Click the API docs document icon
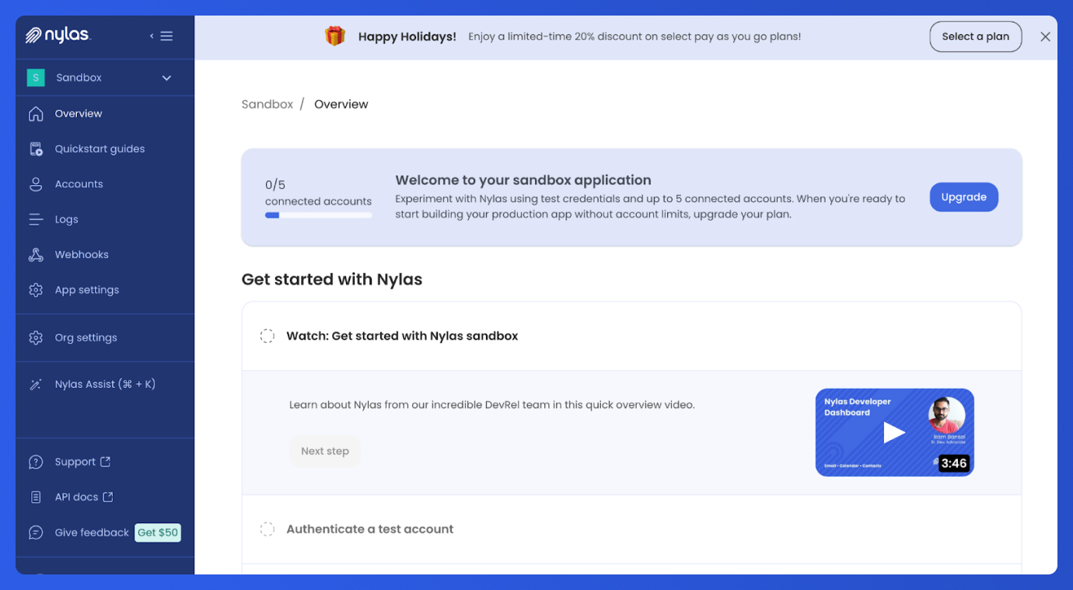1073x590 pixels. tap(36, 497)
